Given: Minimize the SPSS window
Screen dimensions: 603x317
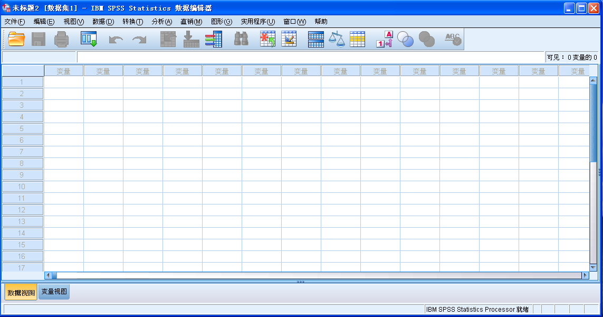Looking at the screenshot, I should click(570, 8).
